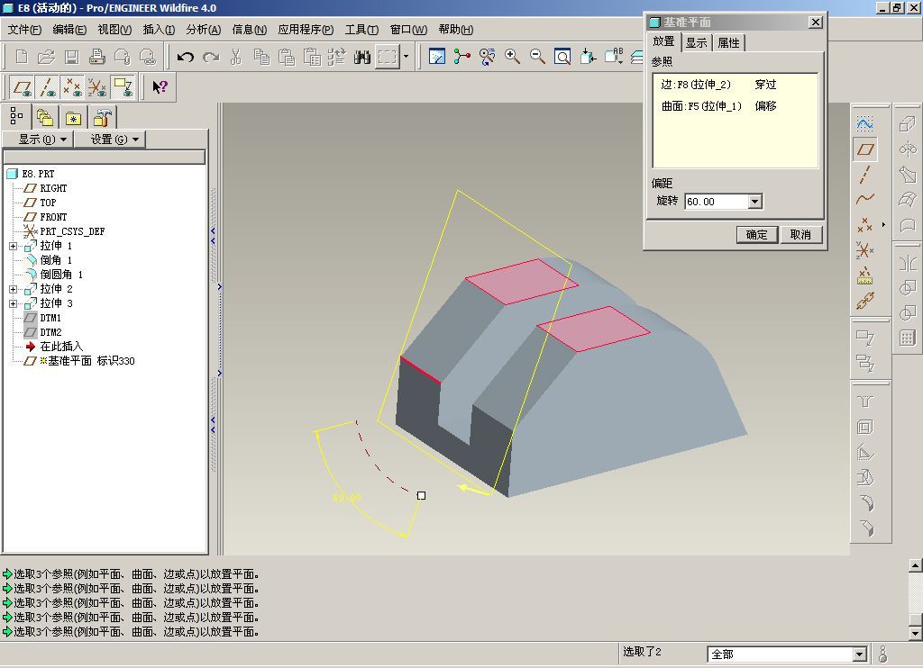Viewport: 923px width, 668px height.
Task: Switch to the model tree navigator tab
Action: pyautogui.click(x=16, y=116)
